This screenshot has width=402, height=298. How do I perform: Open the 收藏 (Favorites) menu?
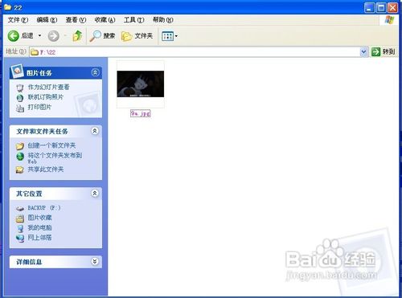pos(105,20)
